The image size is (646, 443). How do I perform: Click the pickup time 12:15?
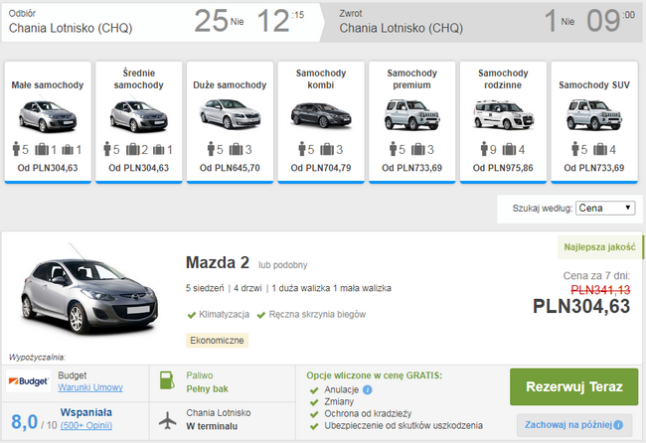(x=280, y=21)
